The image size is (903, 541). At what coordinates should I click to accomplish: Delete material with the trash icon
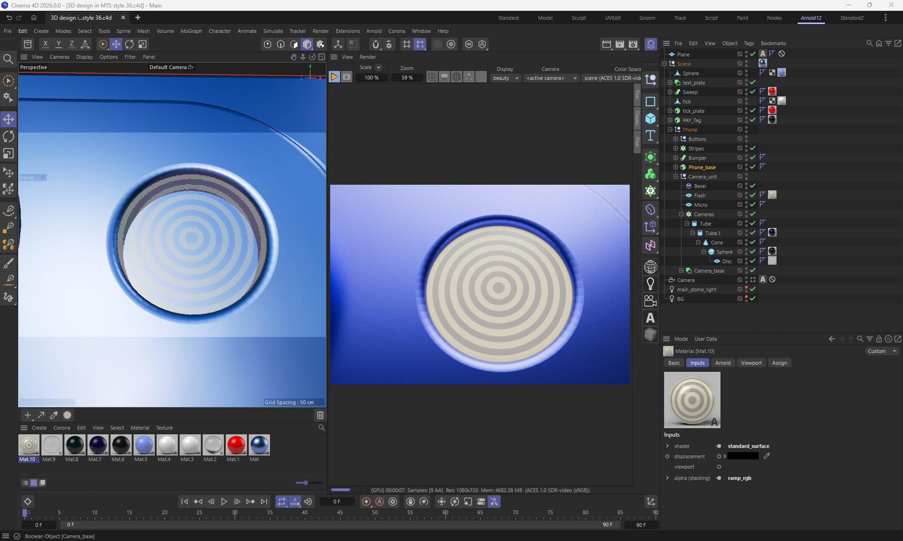[x=320, y=415]
